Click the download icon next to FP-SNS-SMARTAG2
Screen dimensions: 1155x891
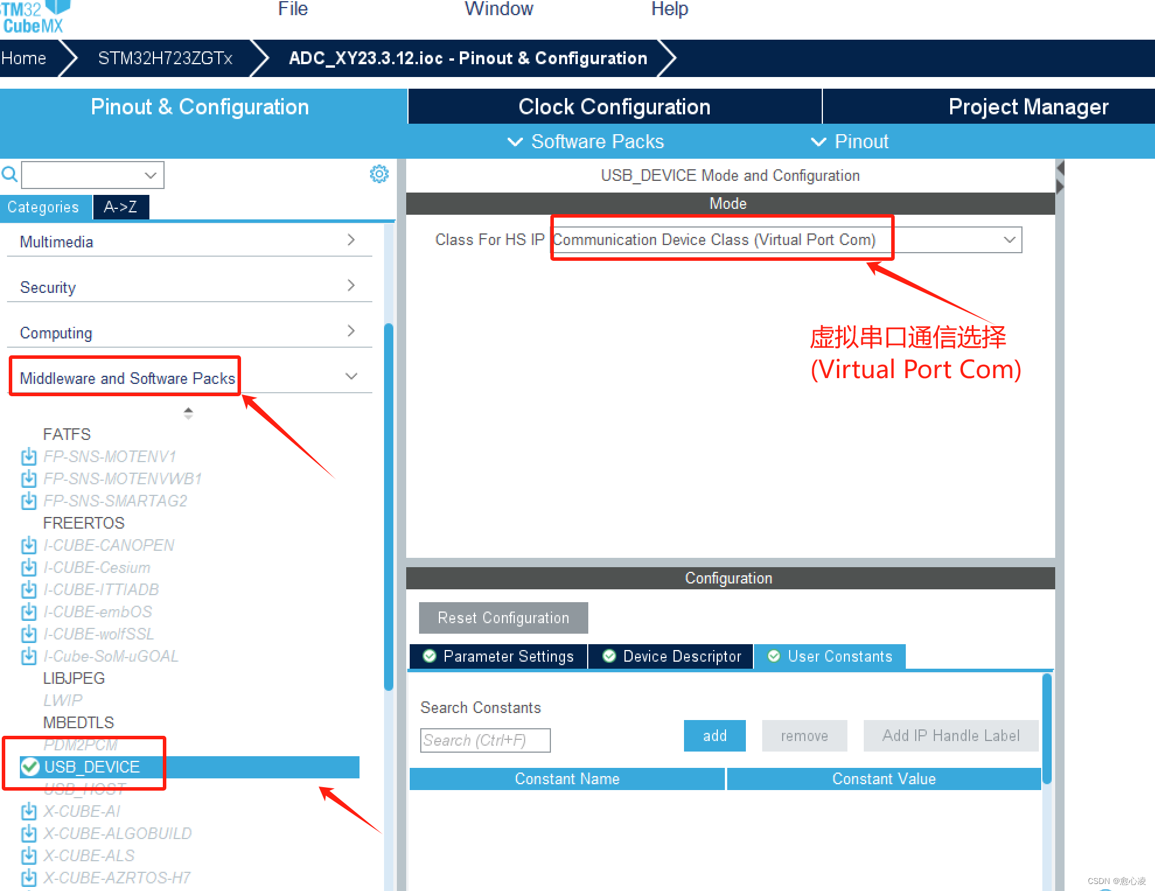point(29,501)
